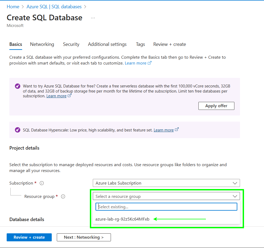Click the Subscription info icon
The width and height of the screenshot is (264, 248).
(42, 183)
